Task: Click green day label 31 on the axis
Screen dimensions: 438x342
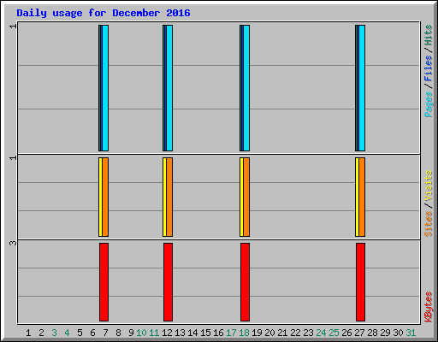Action: coord(411,333)
